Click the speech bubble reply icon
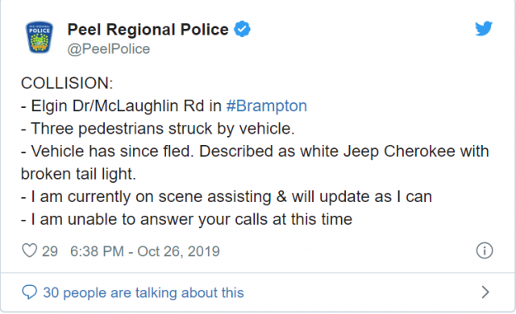This screenshot has height=314, width=516. pos(29,292)
